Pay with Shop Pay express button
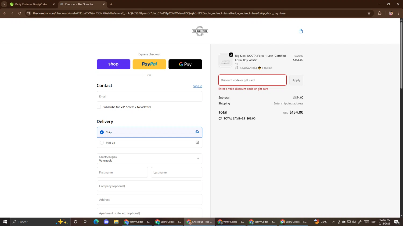403x226 pixels. [113, 64]
